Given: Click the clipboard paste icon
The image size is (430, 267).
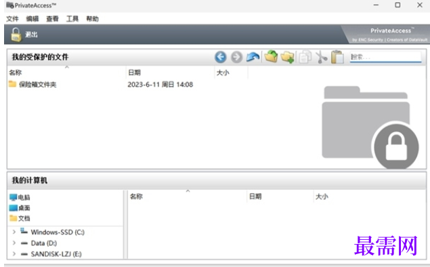Looking at the screenshot, I should pos(337,57).
